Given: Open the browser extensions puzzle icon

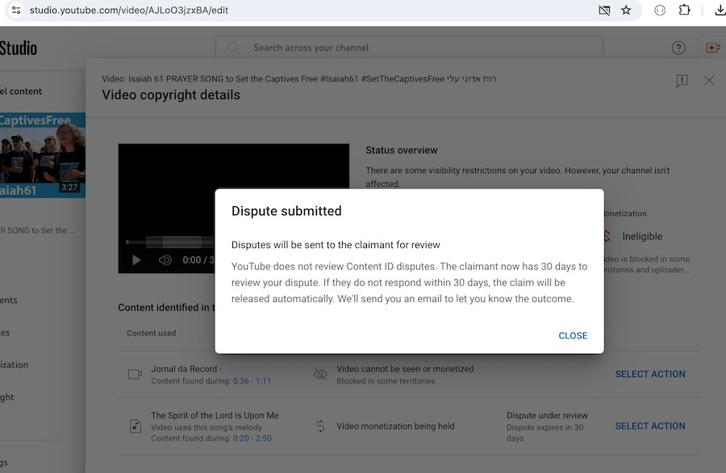Looking at the screenshot, I should [x=684, y=10].
